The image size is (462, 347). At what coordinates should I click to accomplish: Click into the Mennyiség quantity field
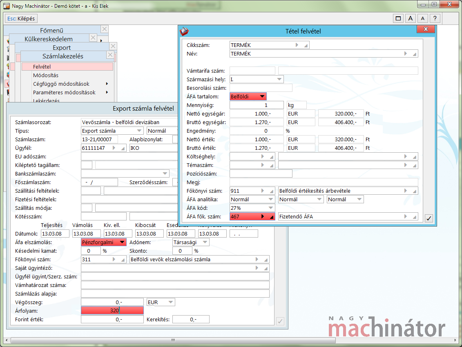[257, 105]
